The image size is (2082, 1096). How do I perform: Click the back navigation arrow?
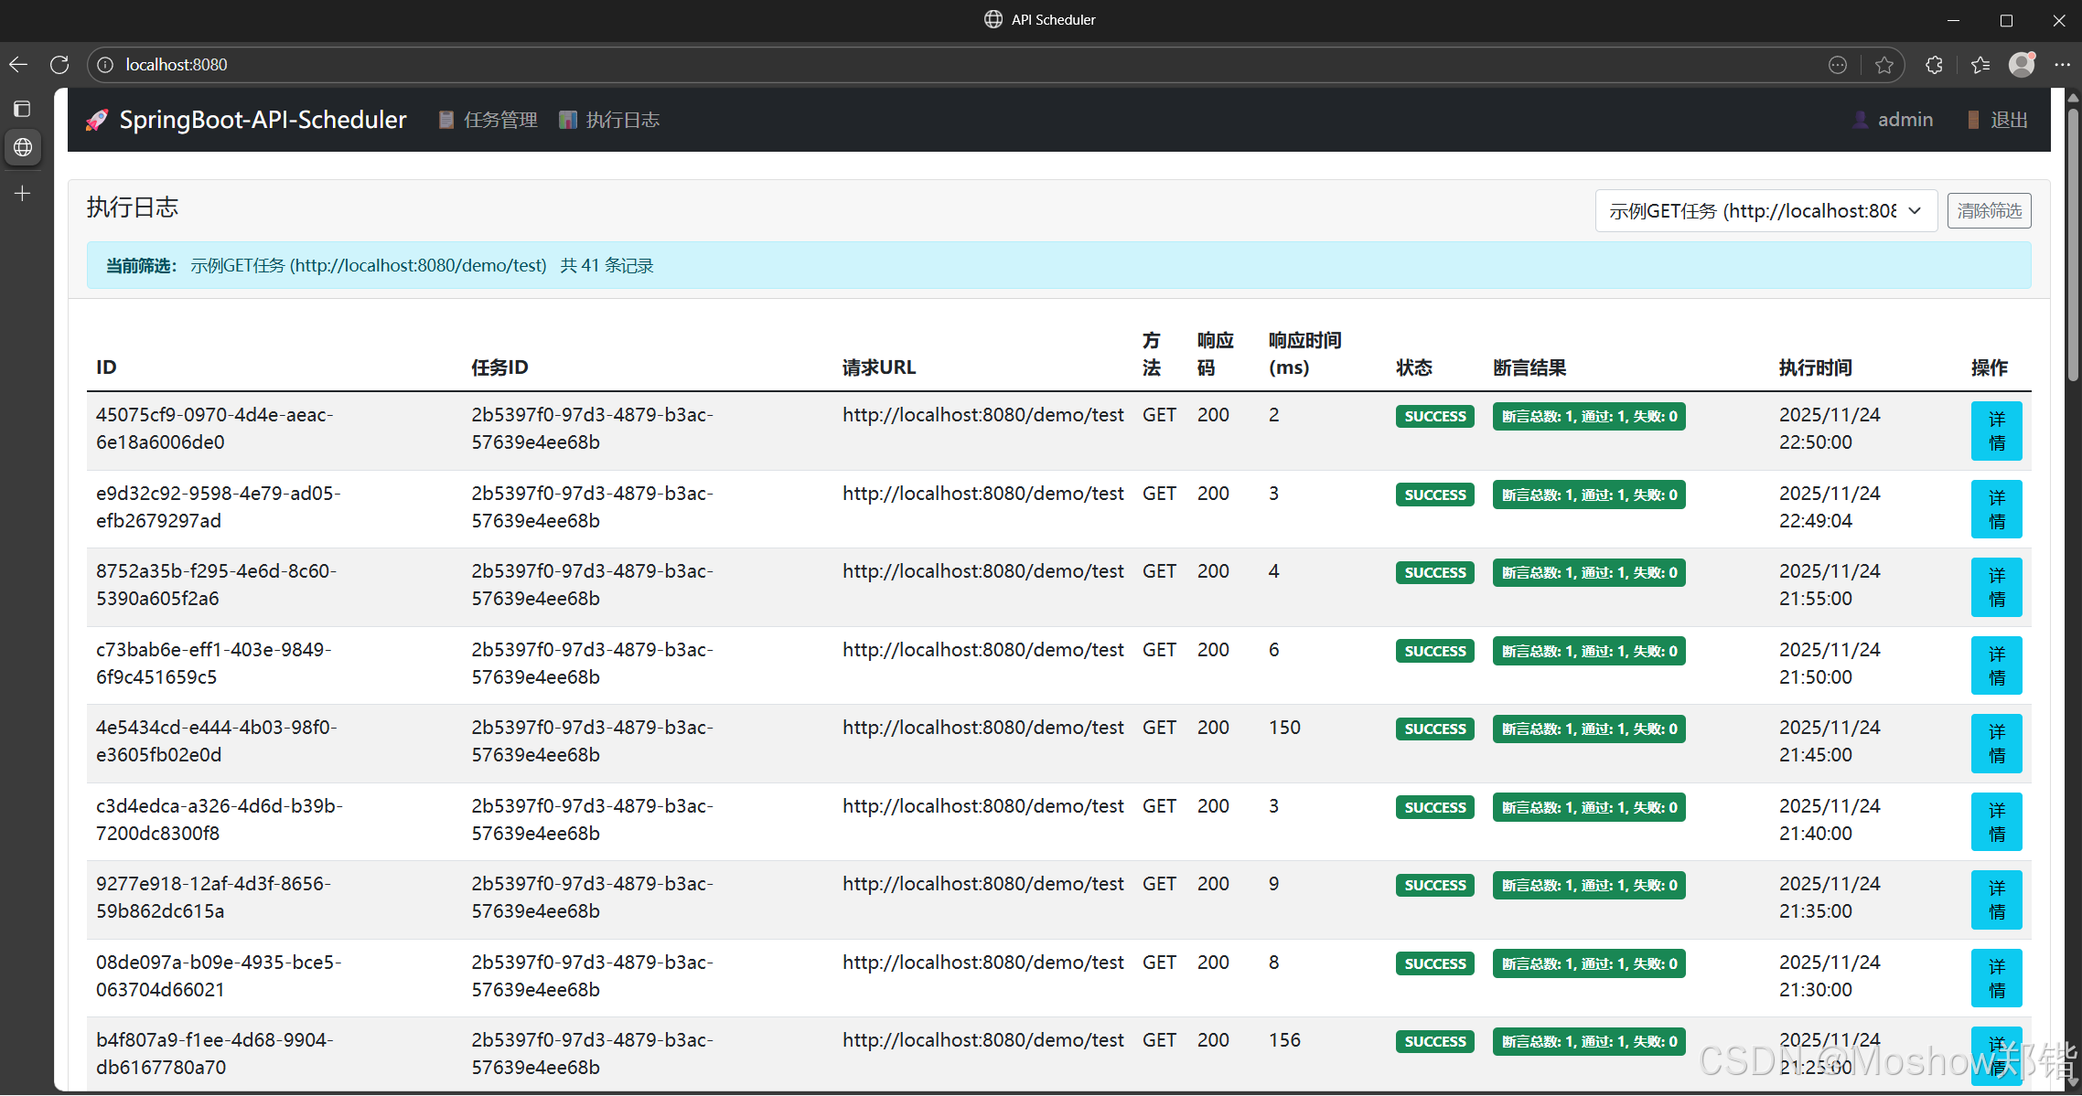(x=18, y=64)
